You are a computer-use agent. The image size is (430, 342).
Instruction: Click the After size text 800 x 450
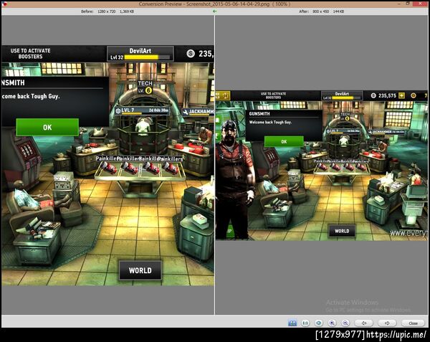[321, 11]
